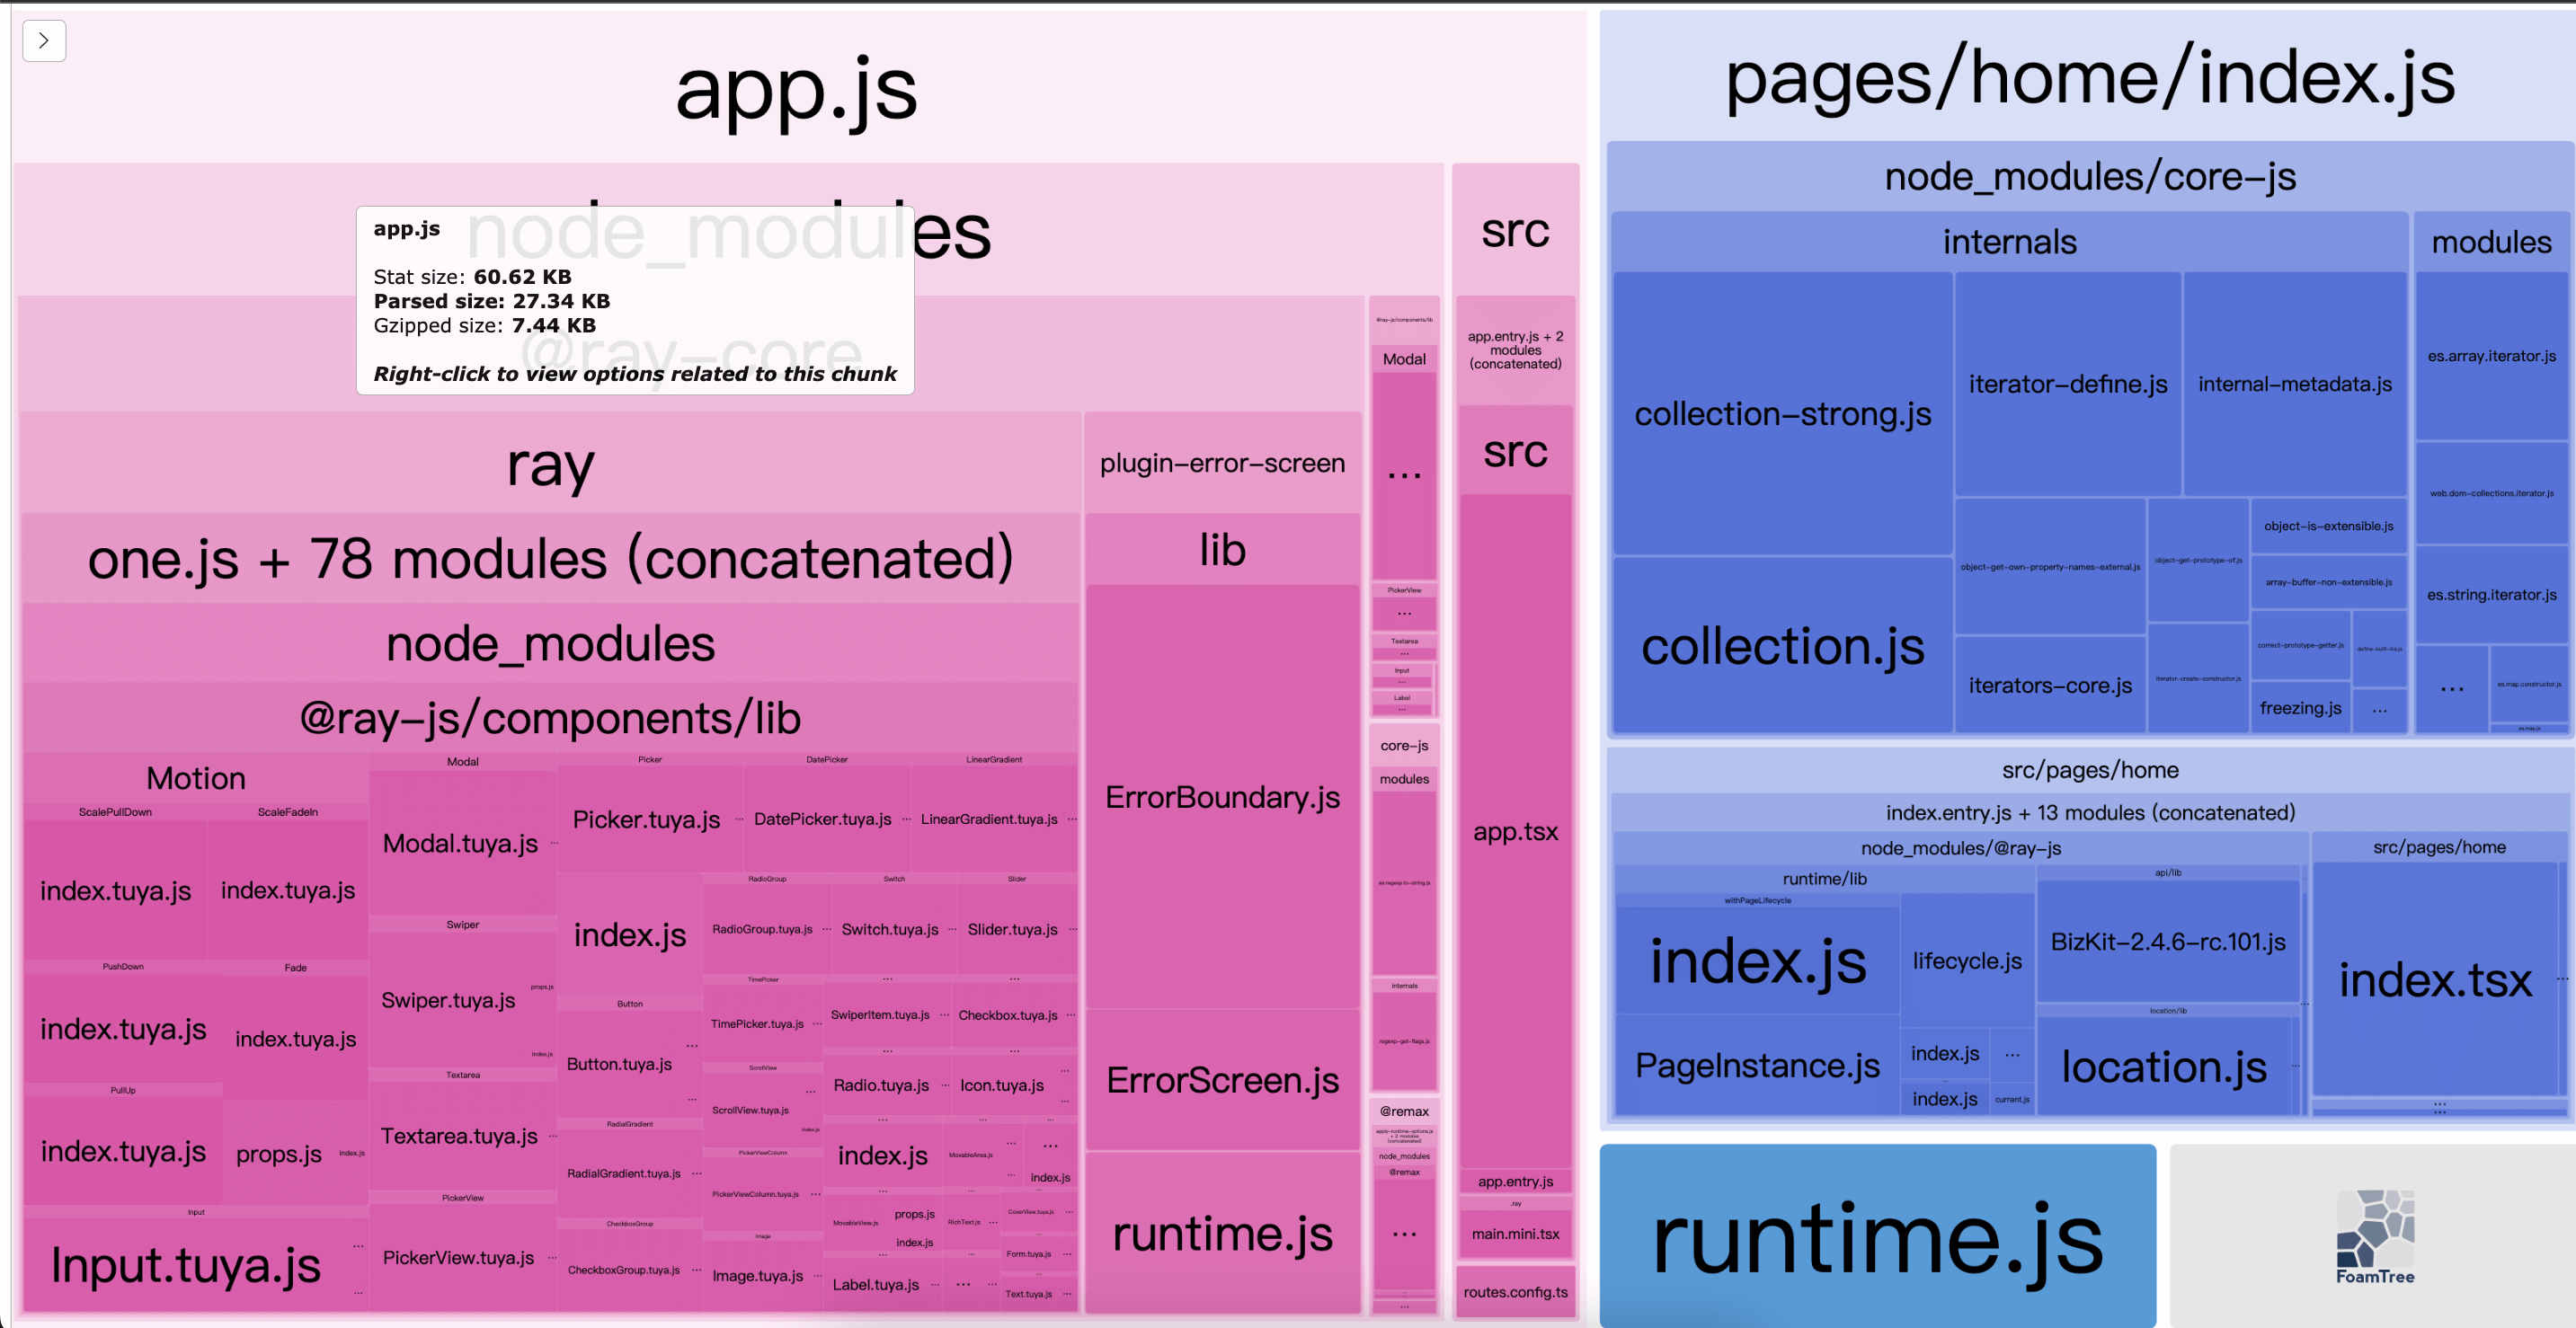Click the CheckboxGroup.tuya.js module

(624, 1270)
